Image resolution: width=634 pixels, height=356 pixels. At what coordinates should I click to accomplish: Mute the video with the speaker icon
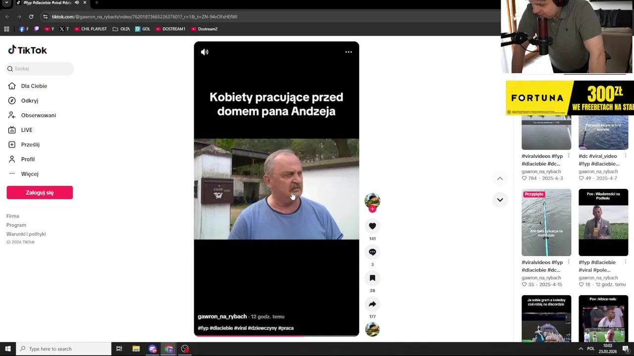point(205,52)
